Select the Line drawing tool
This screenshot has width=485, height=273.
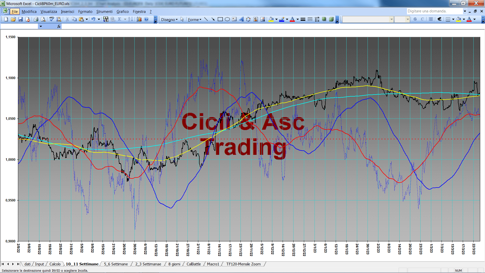(x=206, y=19)
